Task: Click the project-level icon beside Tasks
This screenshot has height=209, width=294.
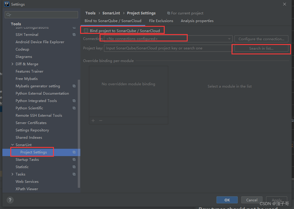Action: (74, 174)
